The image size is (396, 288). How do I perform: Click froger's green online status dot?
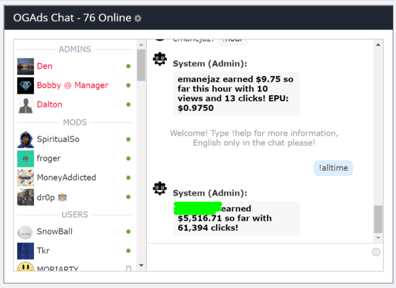click(128, 159)
